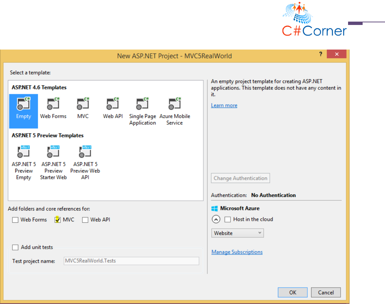Click Add folders and core references label
Screen dimensions: 385x304
[49, 209]
